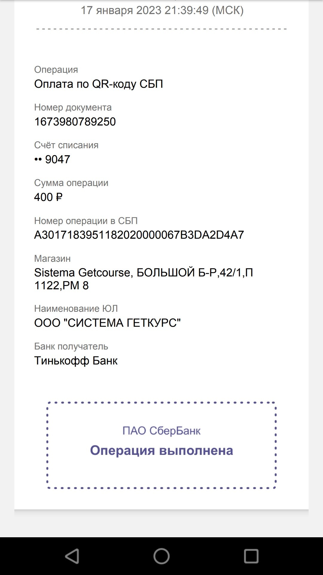
Task: Select the text Оплата по QR-коду СБП
Action: point(98,84)
